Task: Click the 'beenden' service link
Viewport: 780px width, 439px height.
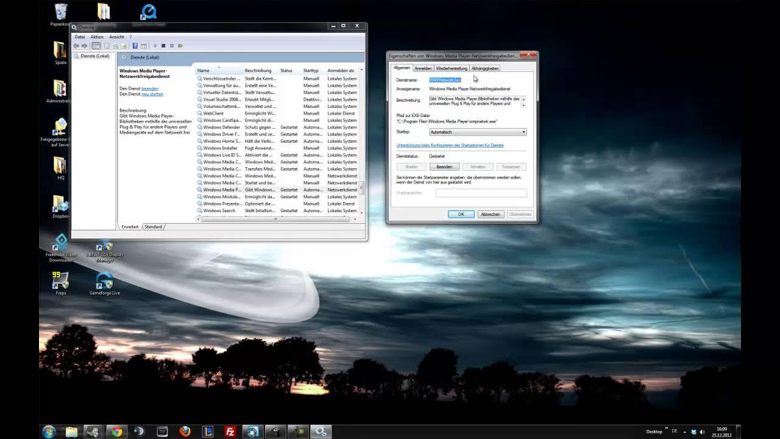Action: pyautogui.click(x=150, y=88)
